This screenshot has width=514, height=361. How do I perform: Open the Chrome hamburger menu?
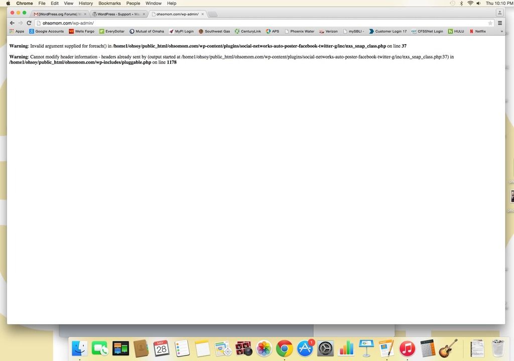point(500,23)
